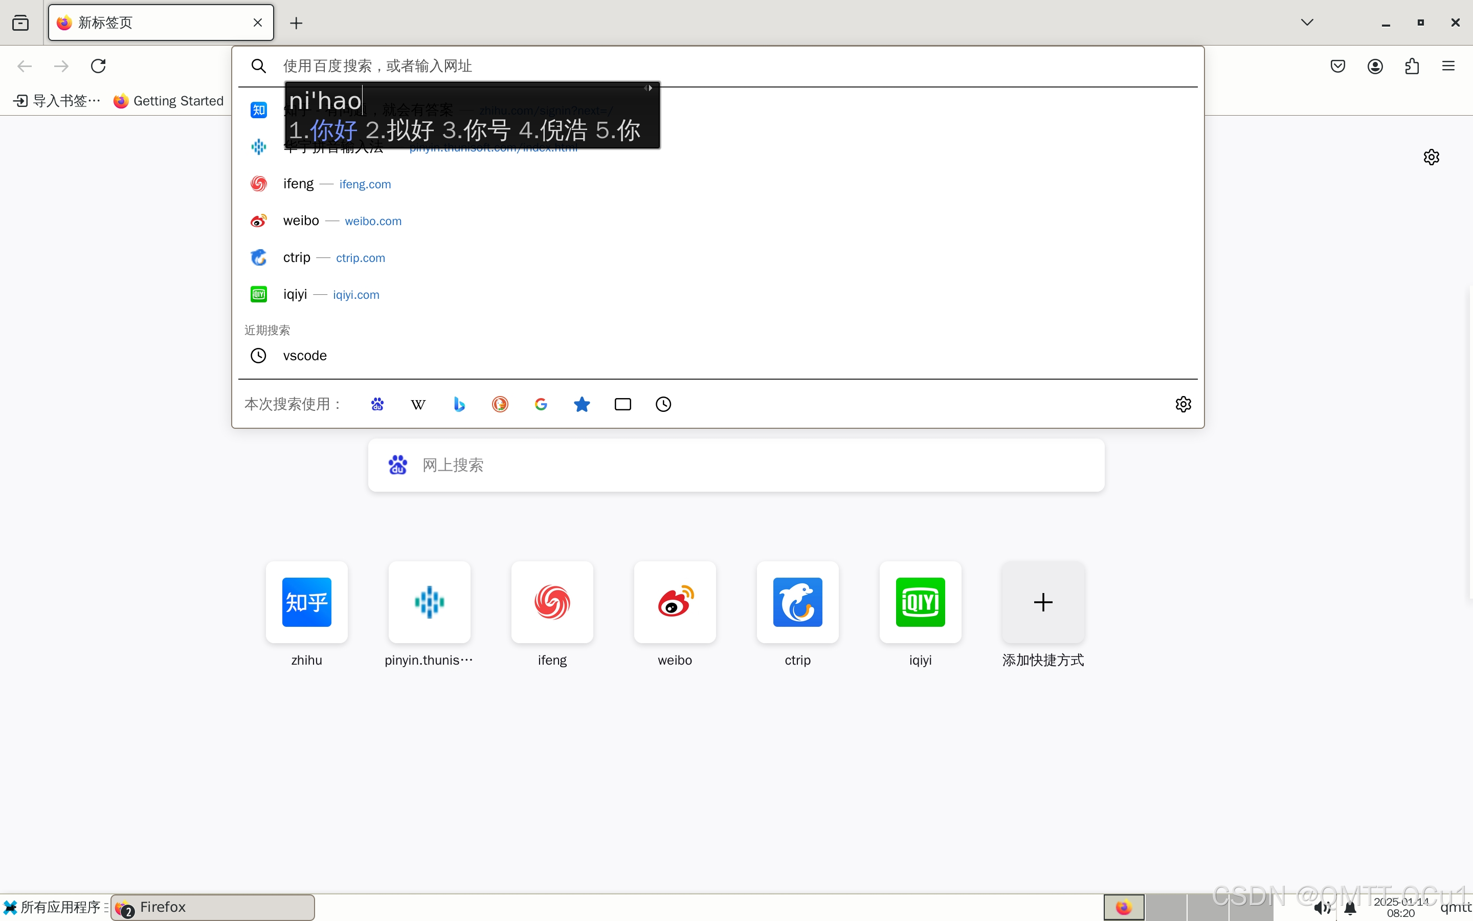Open search settings gear in dropdown
This screenshot has height=921, width=1473.
click(1182, 404)
